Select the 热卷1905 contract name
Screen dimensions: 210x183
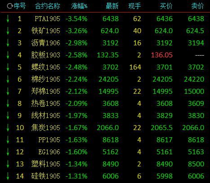46,104
